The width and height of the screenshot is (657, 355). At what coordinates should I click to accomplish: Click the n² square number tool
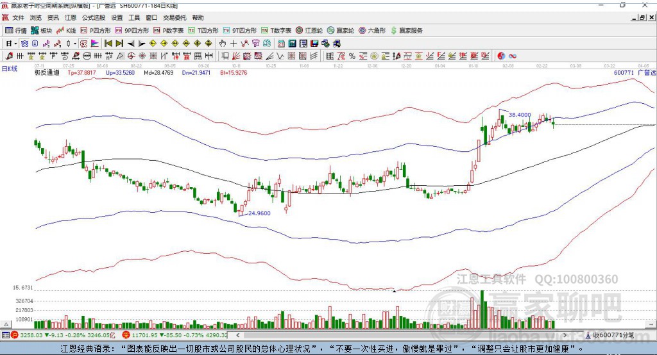(x=109, y=56)
